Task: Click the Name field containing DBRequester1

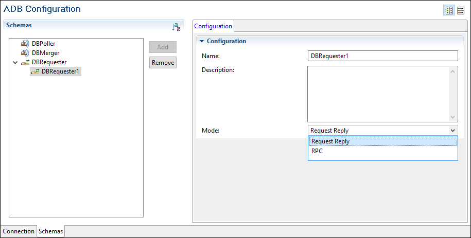Action: [x=382, y=56]
